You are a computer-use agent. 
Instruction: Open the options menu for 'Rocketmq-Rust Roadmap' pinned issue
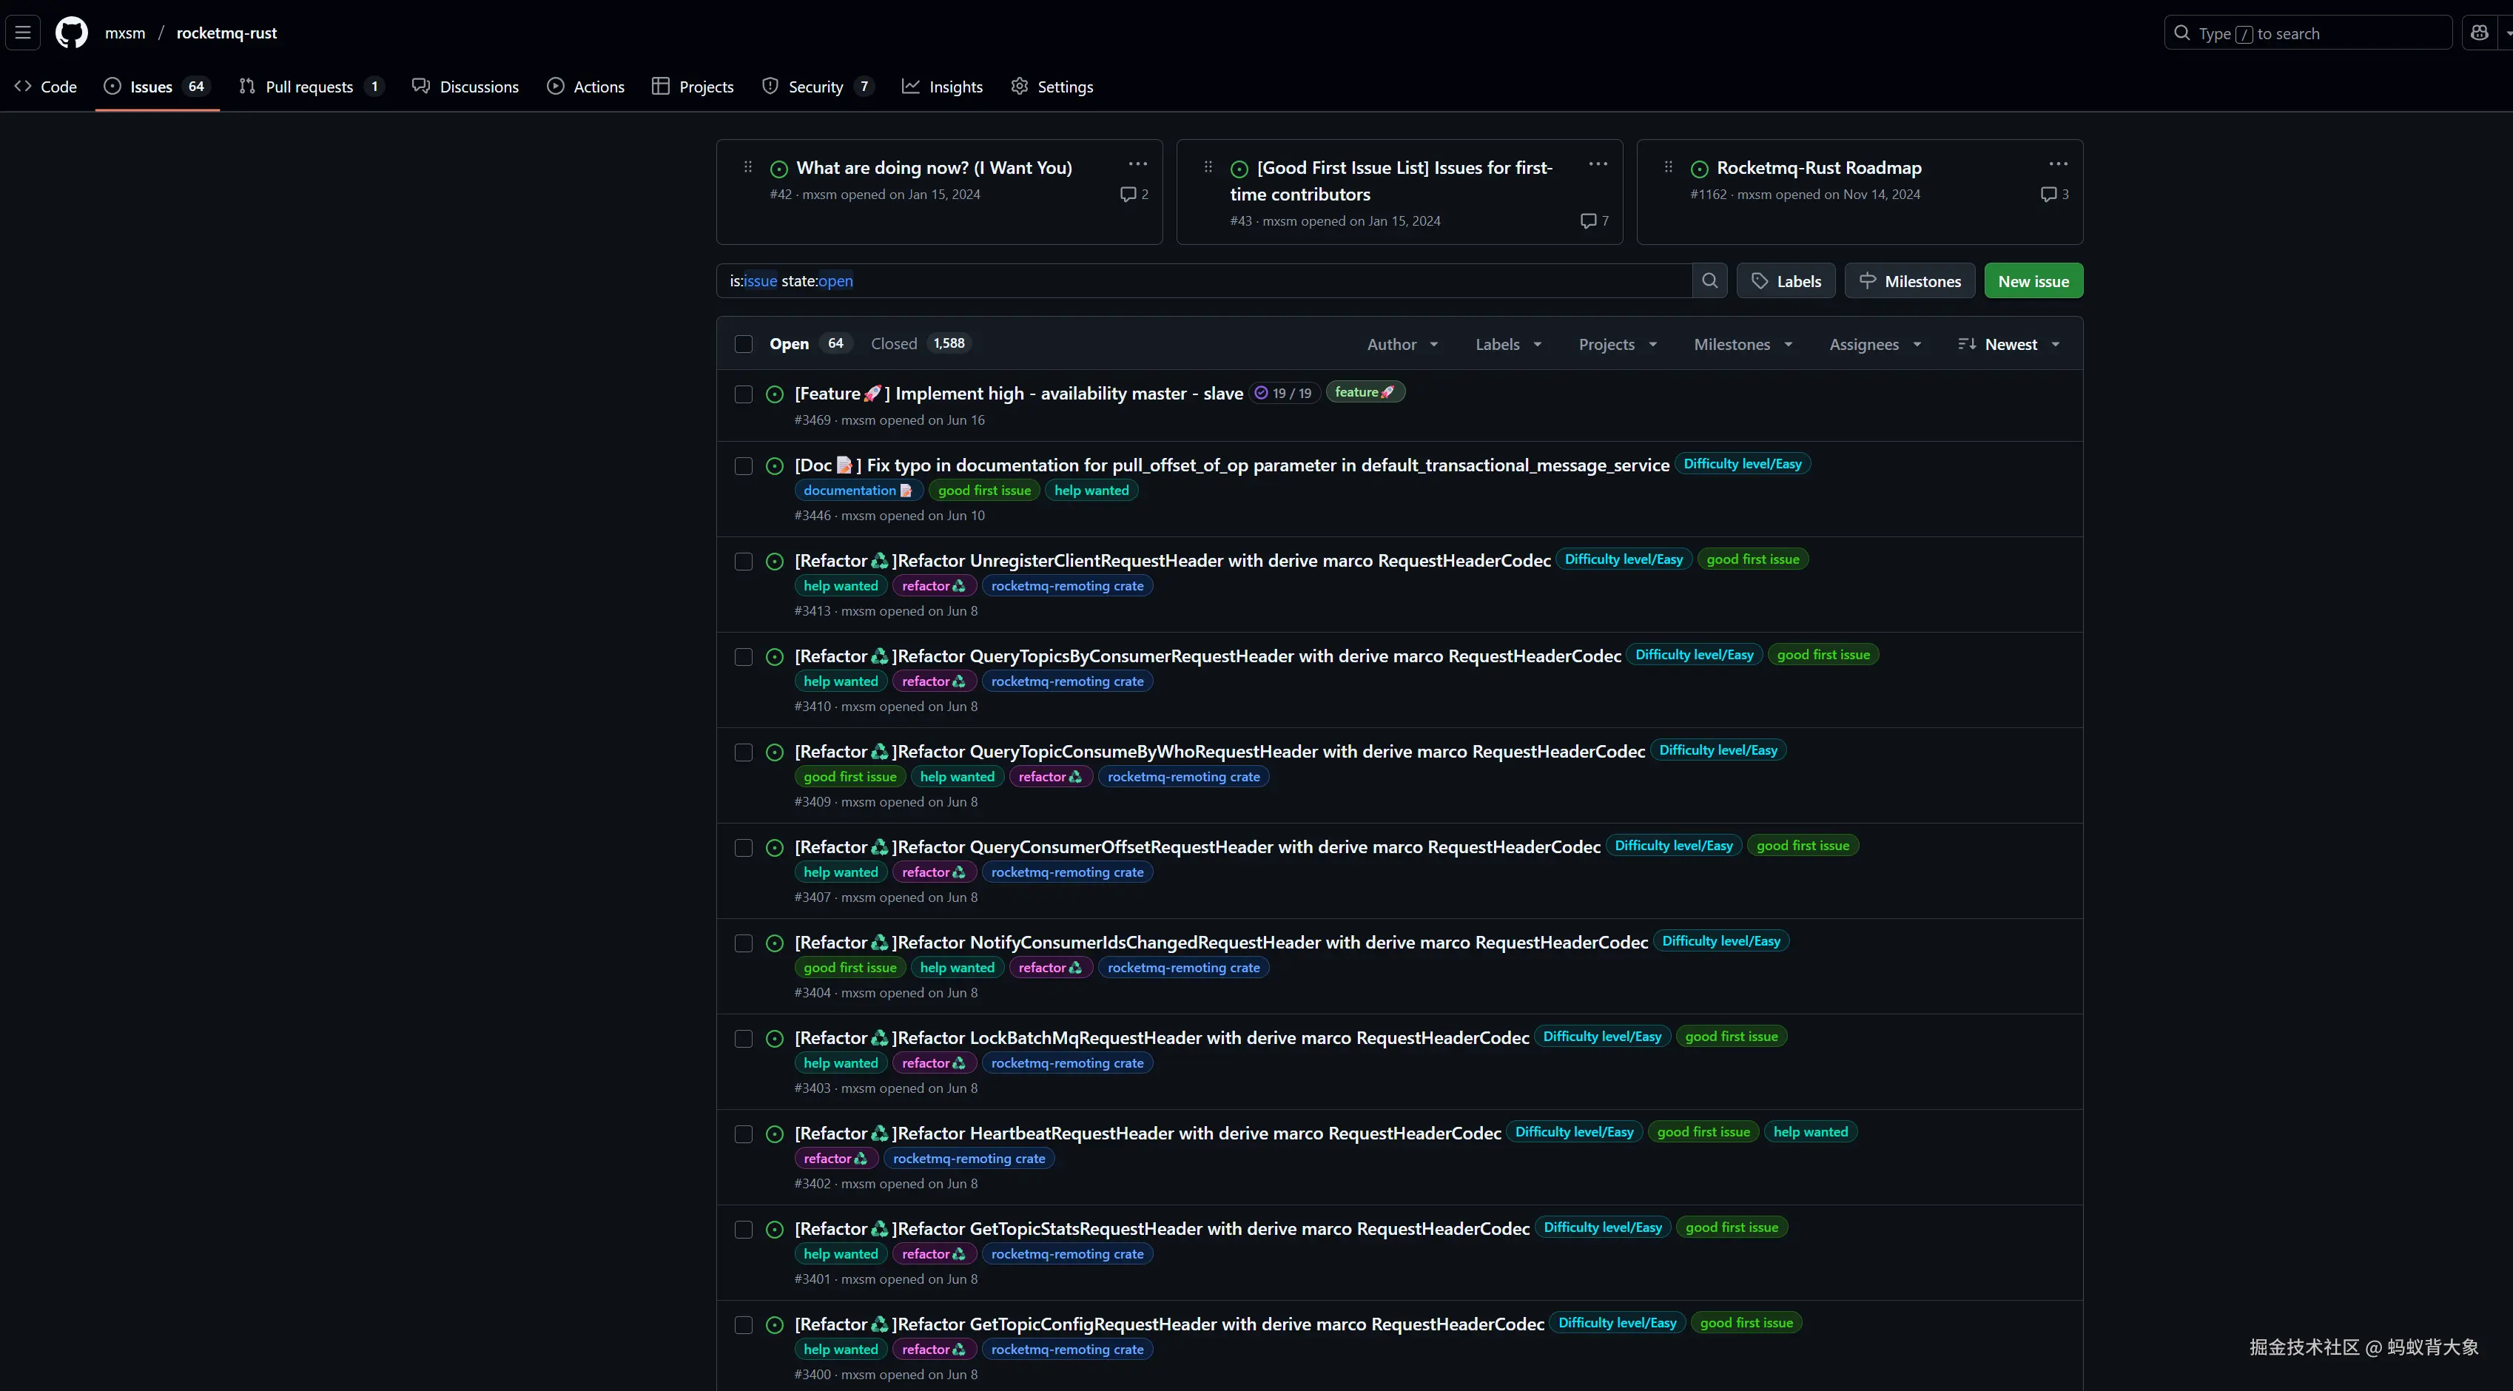[2059, 164]
